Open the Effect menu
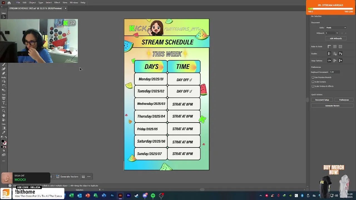This screenshot has height=200, width=356. tap(57, 2)
